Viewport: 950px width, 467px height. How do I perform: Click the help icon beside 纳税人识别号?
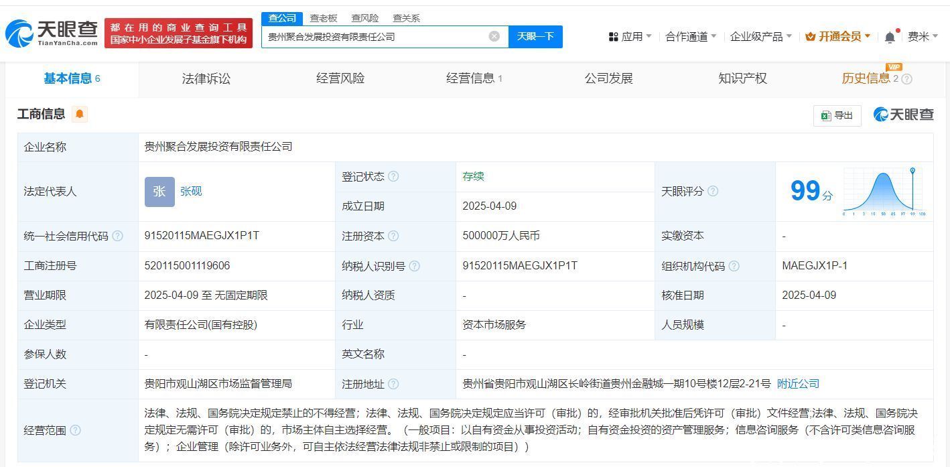click(x=414, y=266)
